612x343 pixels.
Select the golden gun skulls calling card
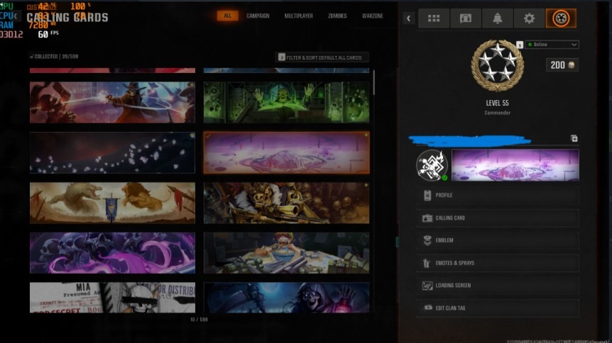(x=287, y=203)
